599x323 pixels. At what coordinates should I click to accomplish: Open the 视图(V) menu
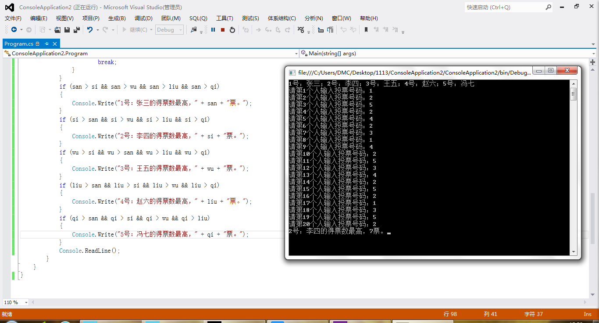point(65,18)
